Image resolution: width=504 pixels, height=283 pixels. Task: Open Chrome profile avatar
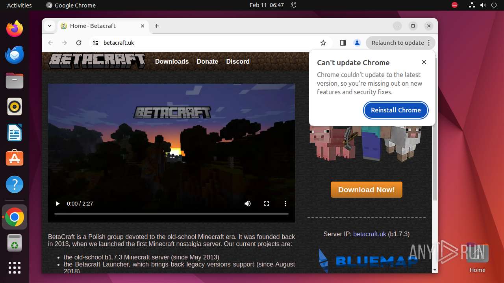coord(357,43)
